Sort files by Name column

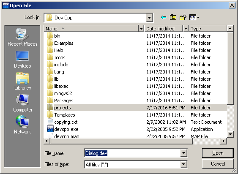pos(91,29)
